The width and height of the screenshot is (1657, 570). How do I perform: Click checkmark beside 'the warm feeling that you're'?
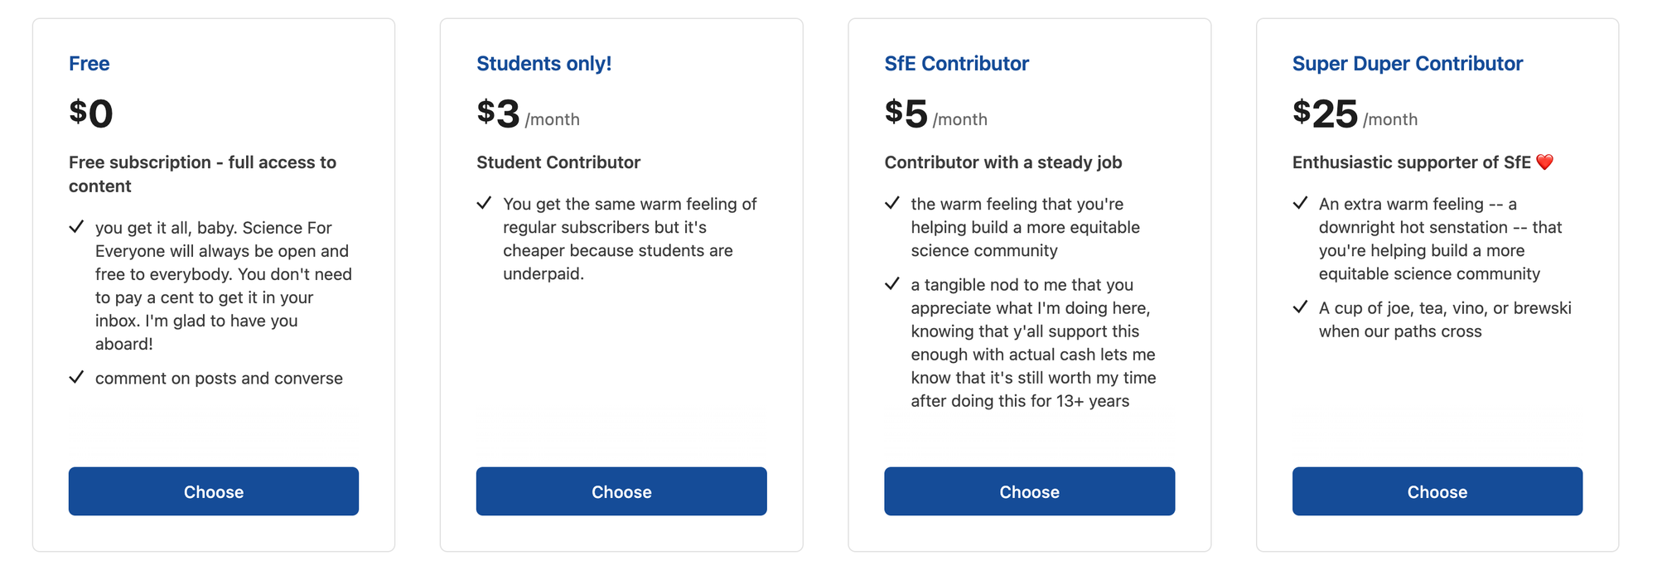(892, 203)
